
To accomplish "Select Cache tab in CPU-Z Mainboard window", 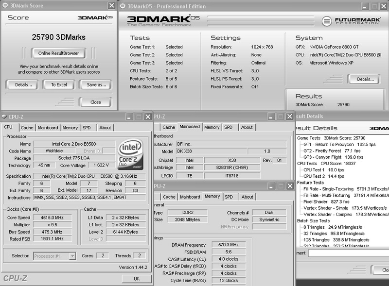I will coord(169,127).
